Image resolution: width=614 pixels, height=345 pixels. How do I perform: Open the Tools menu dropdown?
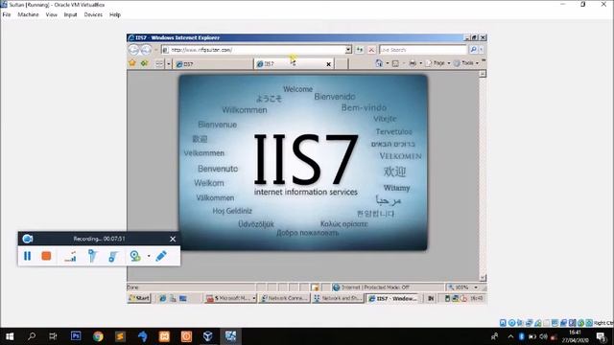point(466,63)
